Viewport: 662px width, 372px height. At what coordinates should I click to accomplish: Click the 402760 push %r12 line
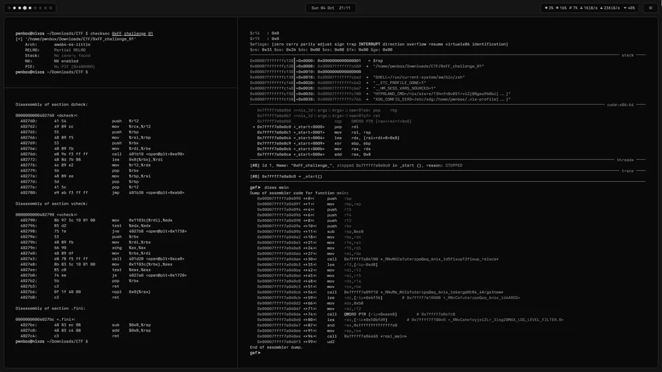(80, 121)
